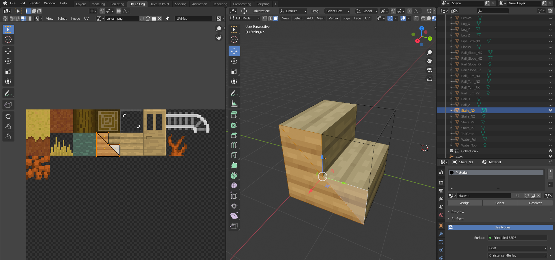Open the Christensen-Burley subsurface dropdown
Viewport: 555px width, 260px height.
pyautogui.click(x=517, y=255)
